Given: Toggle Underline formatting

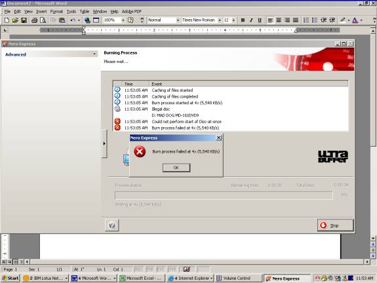Looking at the screenshot, I should click(x=260, y=20).
